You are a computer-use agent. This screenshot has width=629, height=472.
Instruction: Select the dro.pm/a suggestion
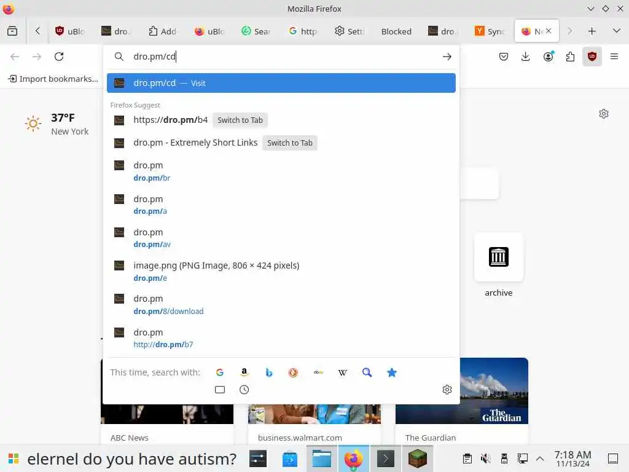(281, 205)
